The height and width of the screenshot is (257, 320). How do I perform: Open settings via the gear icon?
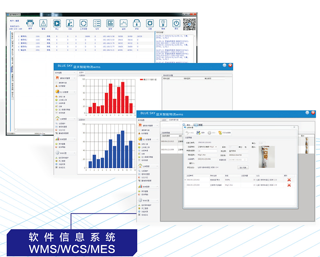tap(150, 24)
